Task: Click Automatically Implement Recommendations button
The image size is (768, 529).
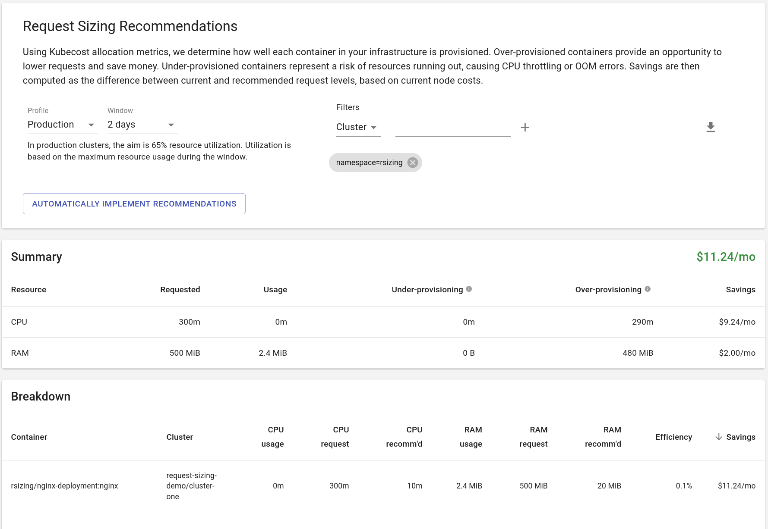Action: point(134,204)
